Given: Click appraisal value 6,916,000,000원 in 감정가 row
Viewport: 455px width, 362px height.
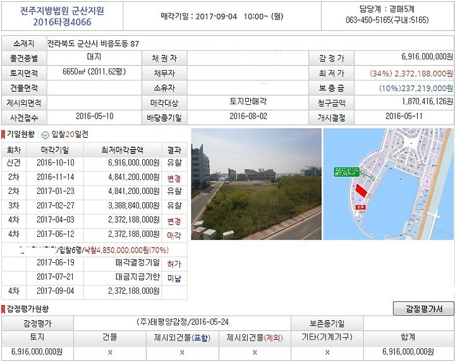Looking at the screenshot, I should [x=427, y=57].
